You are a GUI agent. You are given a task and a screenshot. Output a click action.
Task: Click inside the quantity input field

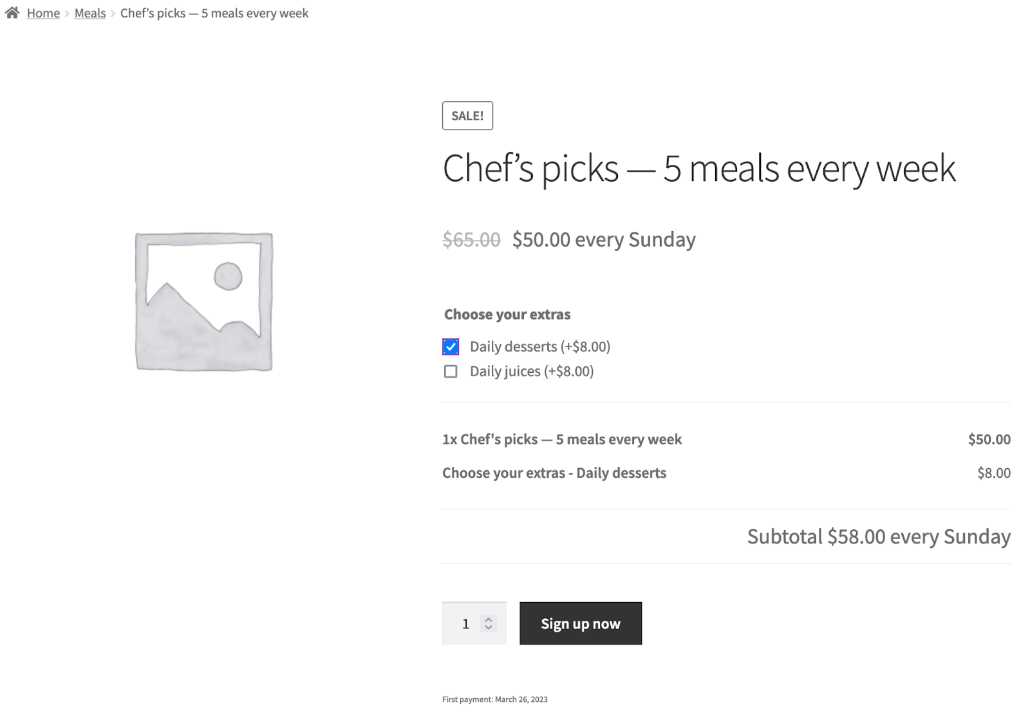coord(465,623)
